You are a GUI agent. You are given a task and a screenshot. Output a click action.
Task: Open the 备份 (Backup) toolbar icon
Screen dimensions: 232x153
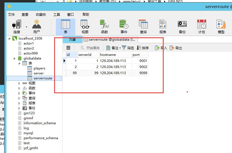click(x=182, y=26)
